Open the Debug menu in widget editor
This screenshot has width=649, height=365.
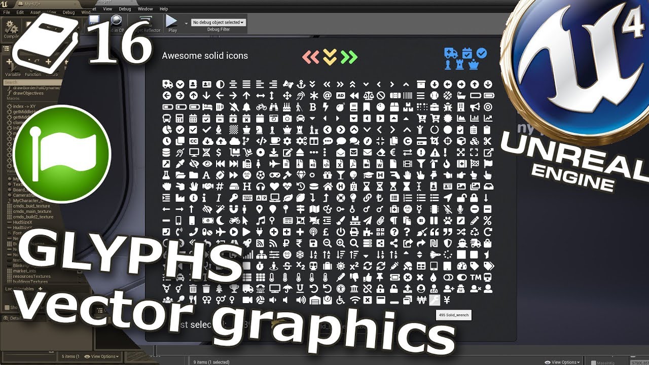pyautogui.click(x=125, y=9)
